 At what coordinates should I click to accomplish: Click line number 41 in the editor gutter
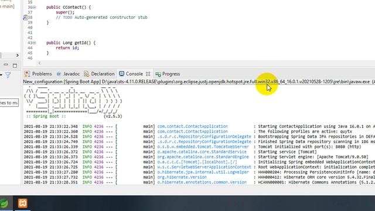point(30,33)
